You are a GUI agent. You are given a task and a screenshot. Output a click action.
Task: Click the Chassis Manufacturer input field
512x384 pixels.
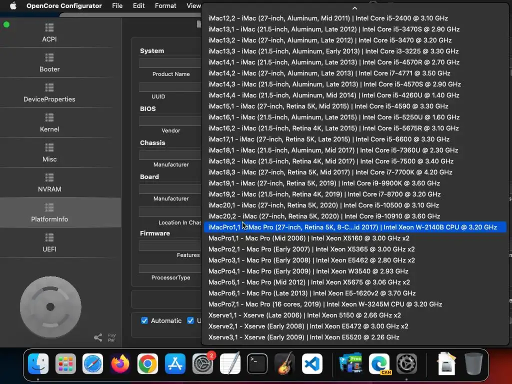[x=170, y=155]
